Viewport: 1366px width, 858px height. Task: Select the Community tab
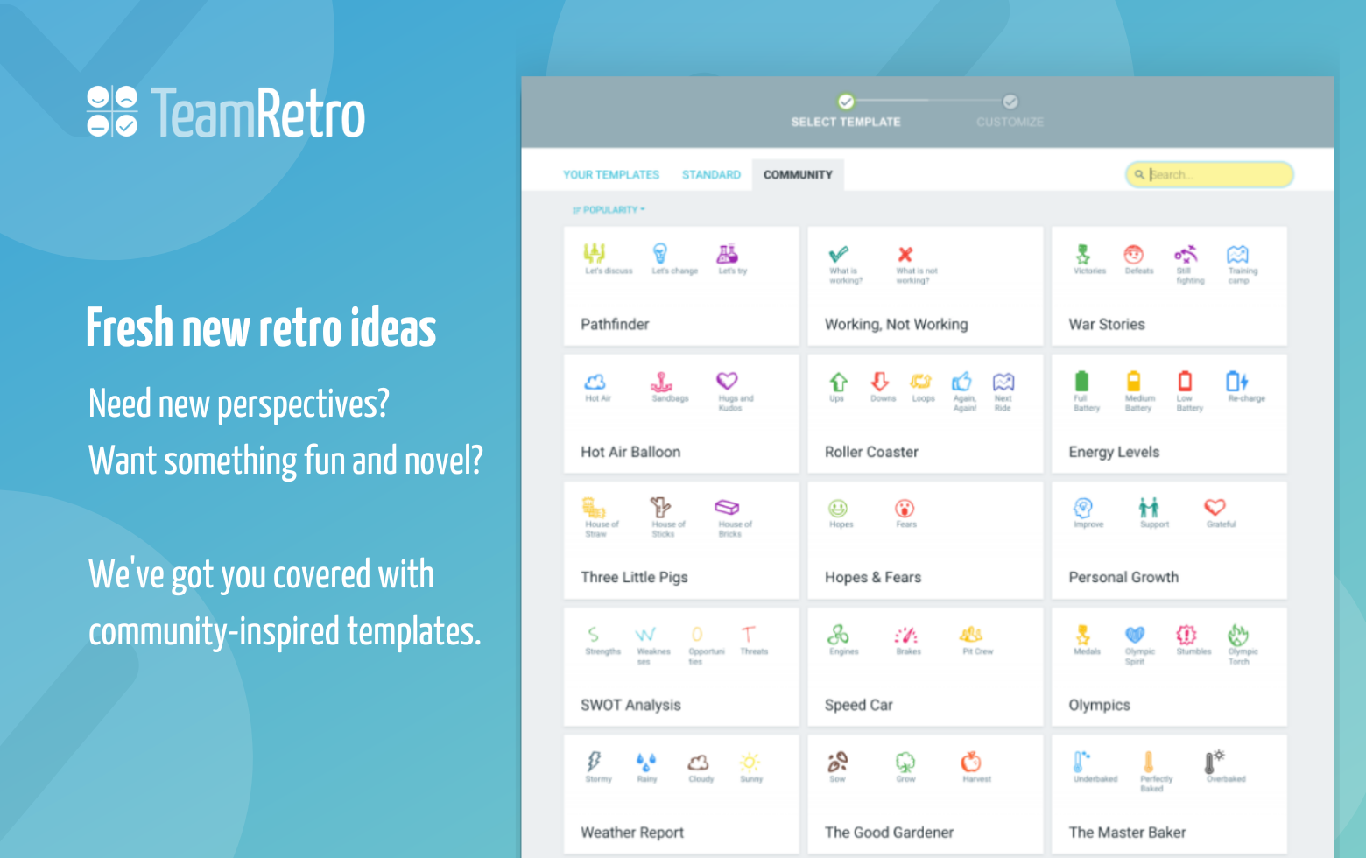point(798,175)
